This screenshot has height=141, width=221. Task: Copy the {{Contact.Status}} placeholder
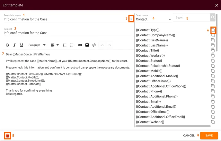click(213, 61)
